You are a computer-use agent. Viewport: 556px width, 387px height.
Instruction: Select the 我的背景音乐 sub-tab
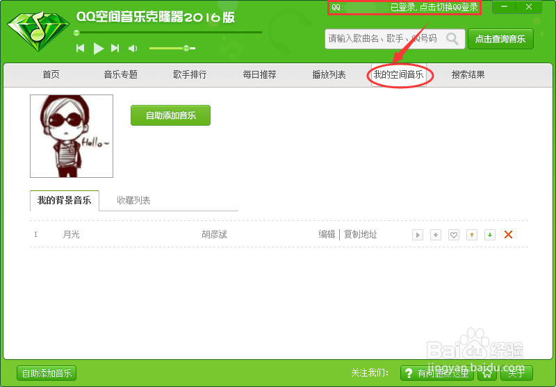[x=64, y=201]
